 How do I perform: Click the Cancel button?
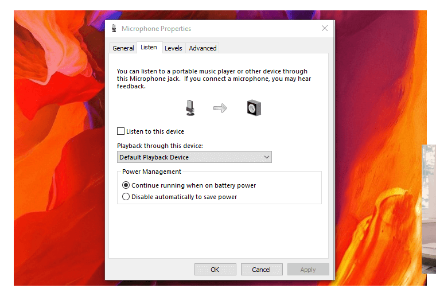[x=262, y=270]
